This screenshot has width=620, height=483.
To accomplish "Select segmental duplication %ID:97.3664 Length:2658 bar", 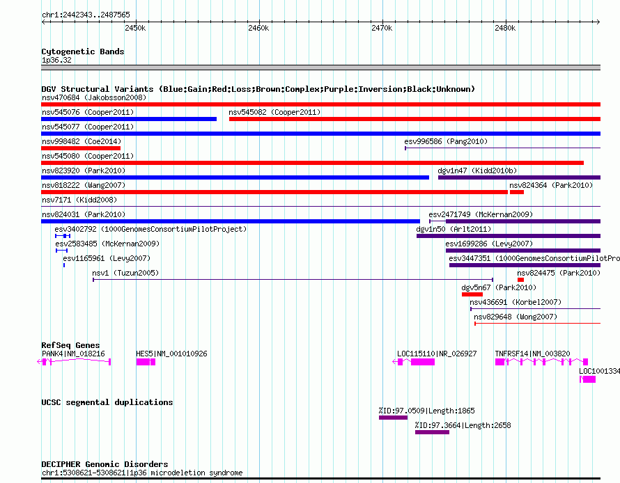I will (432, 432).
